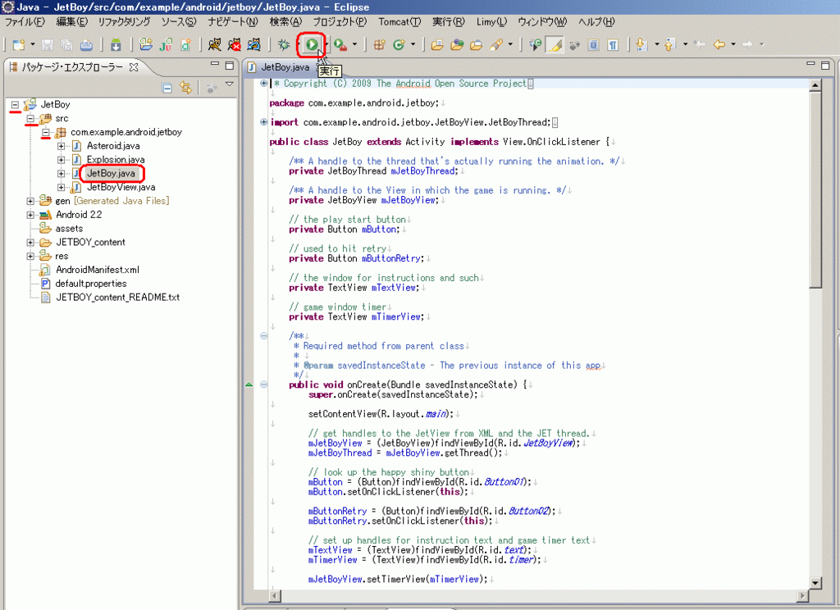Restart Tomcat using the cat icon with arrows
The image size is (840, 610).
point(254,44)
